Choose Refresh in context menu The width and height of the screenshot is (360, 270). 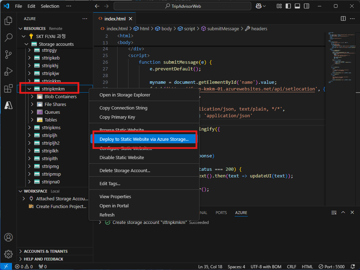(144, 215)
